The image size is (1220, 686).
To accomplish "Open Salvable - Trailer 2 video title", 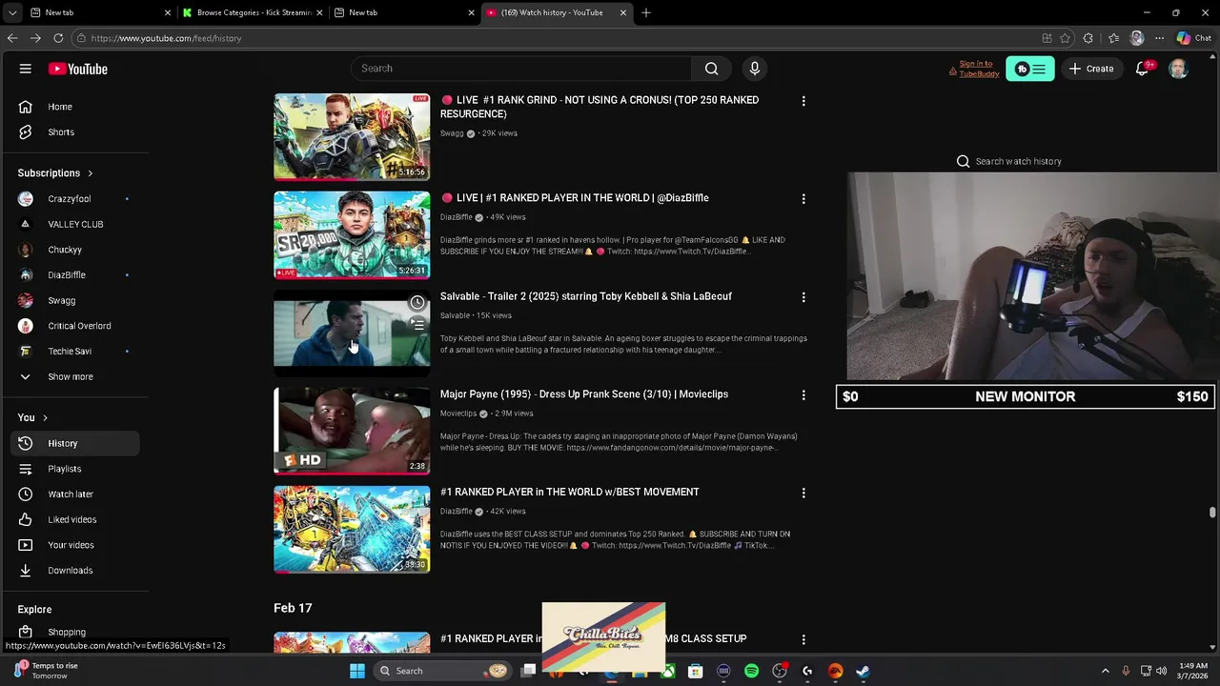I will [x=586, y=296].
